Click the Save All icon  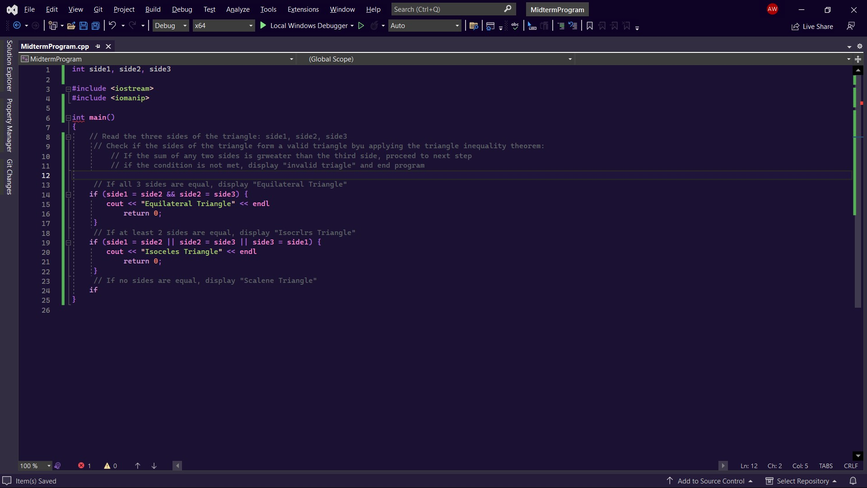pos(96,26)
